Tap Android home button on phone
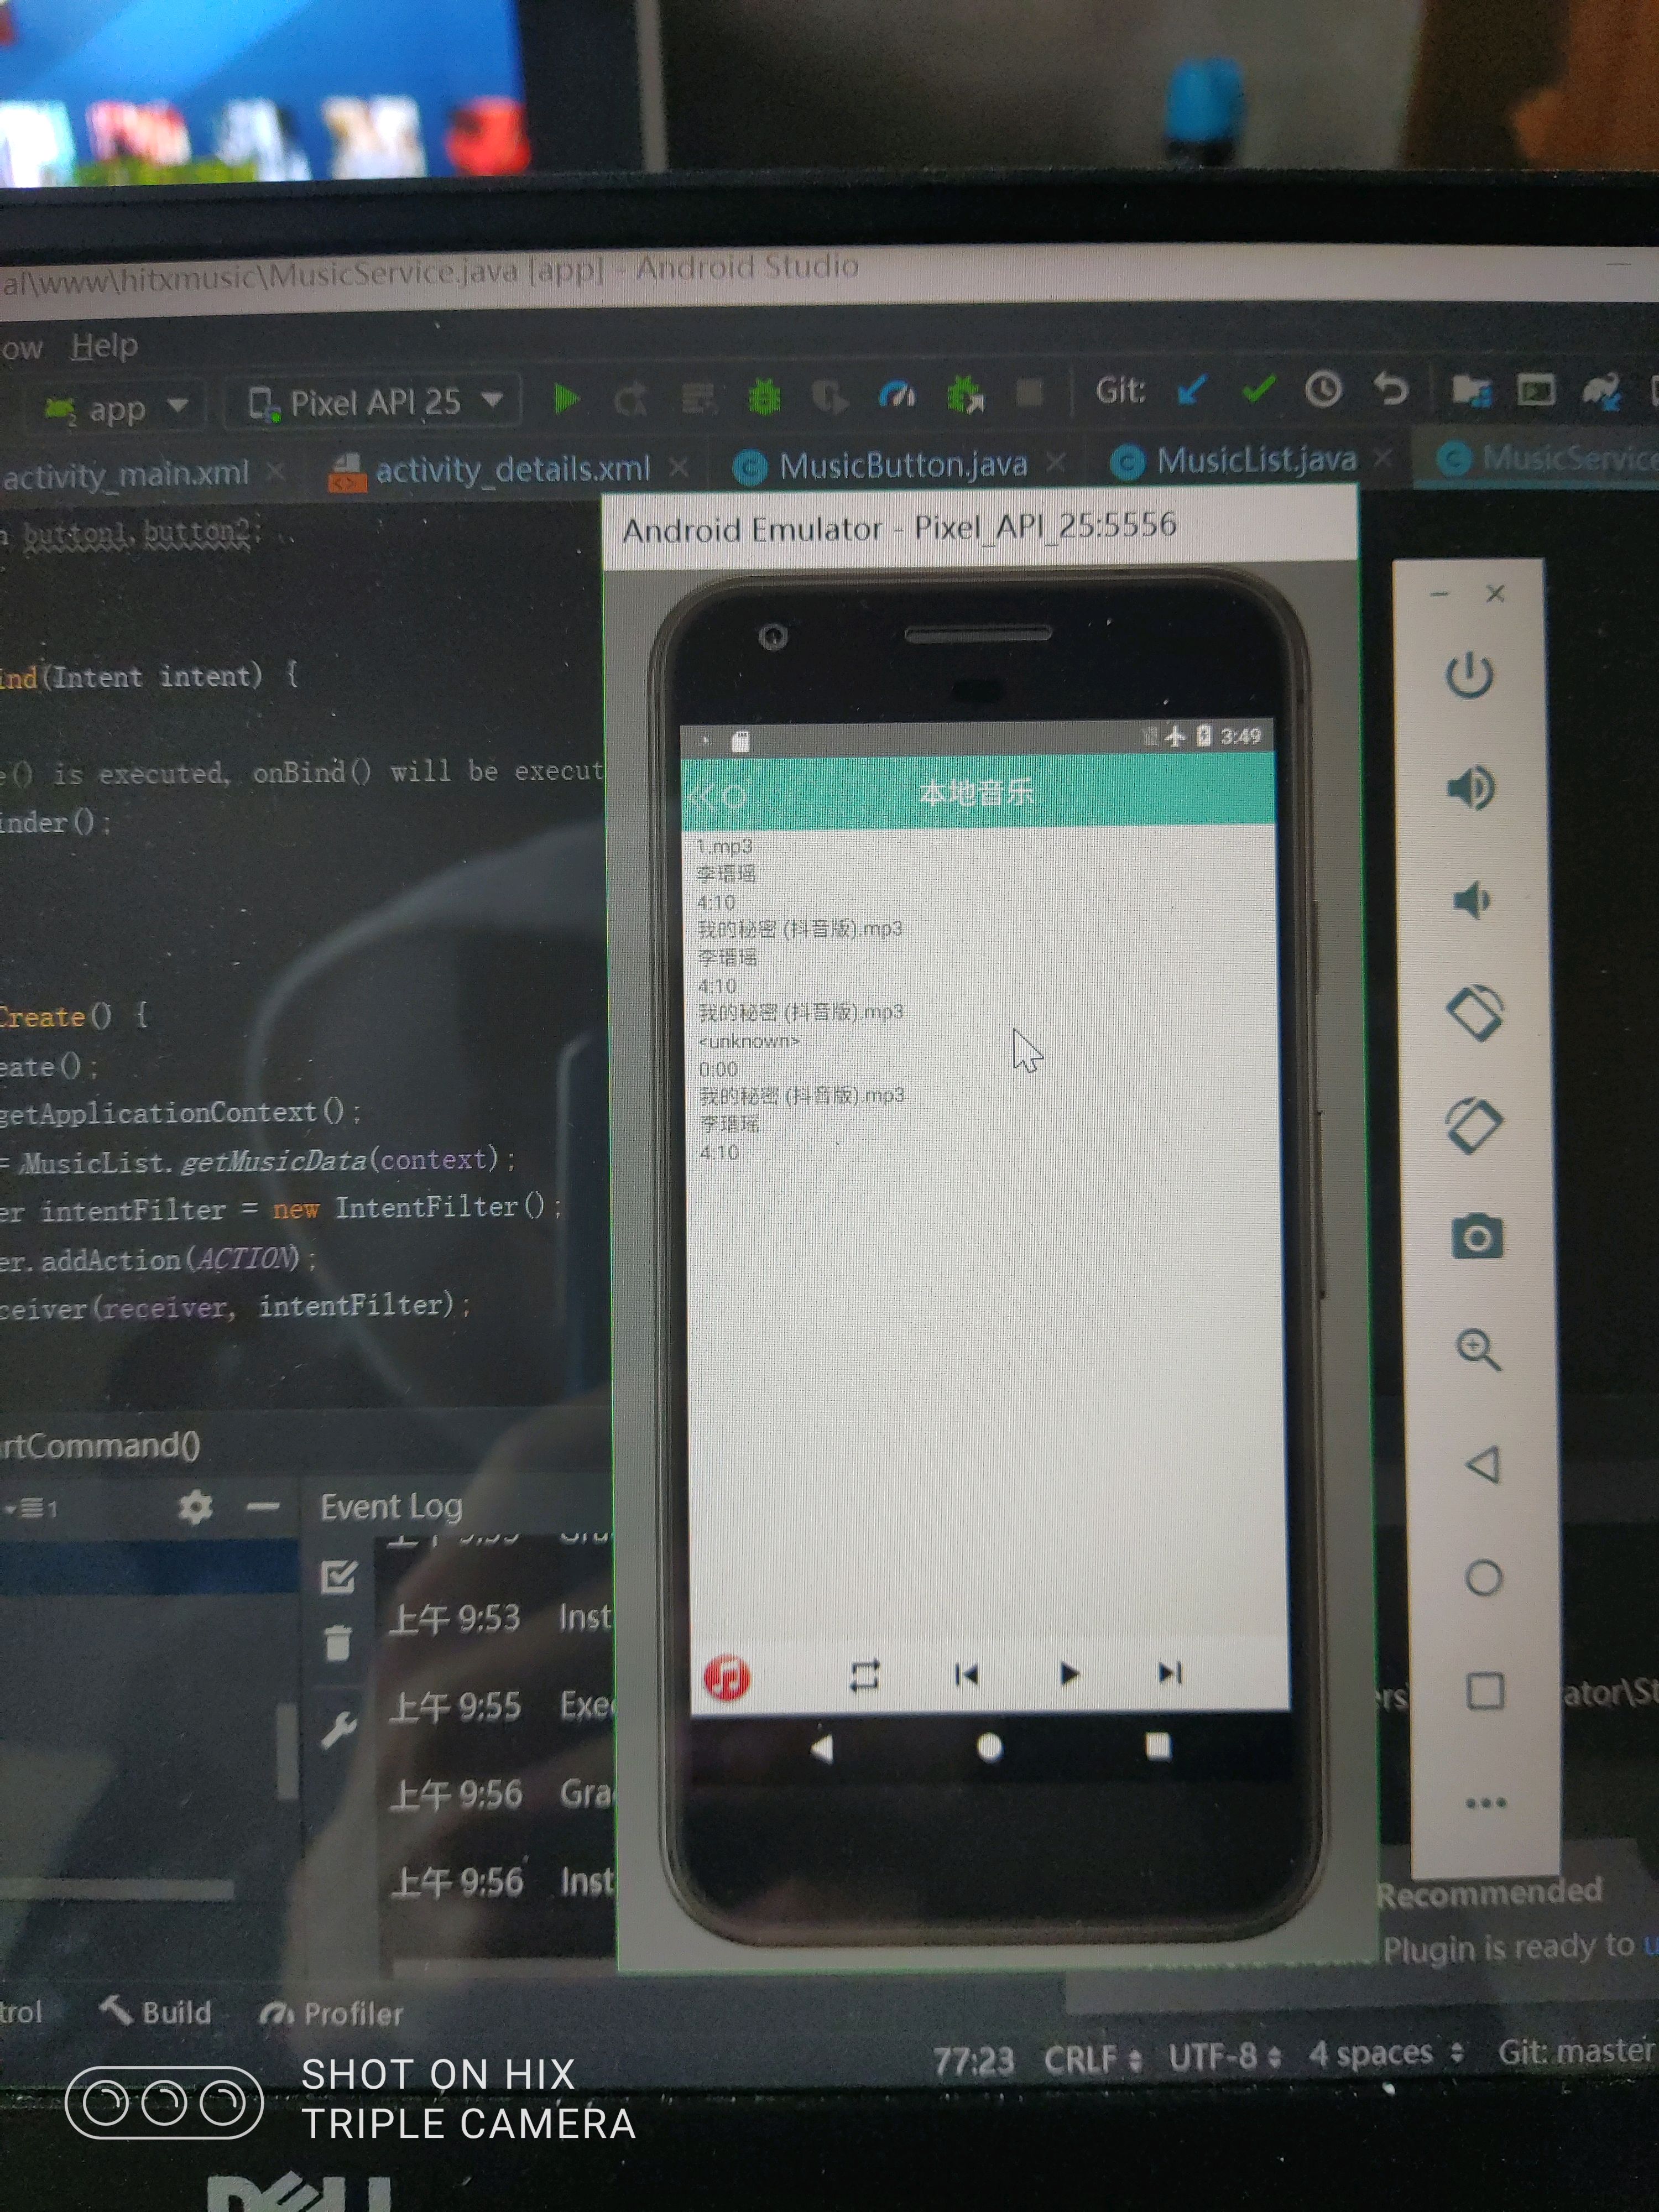1659x2212 pixels. coord(989,1747)
